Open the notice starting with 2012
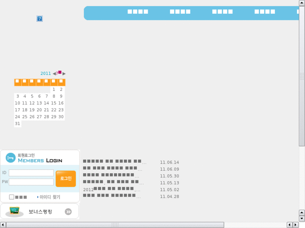 point(112,189)
